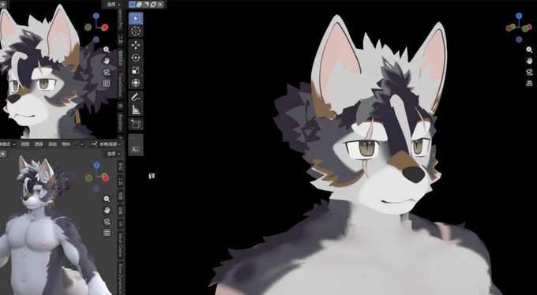Select the Annotate pencil tool
The width and height of the screenshot is (537, 295).
pyautogui.click(x=136, y=97)
